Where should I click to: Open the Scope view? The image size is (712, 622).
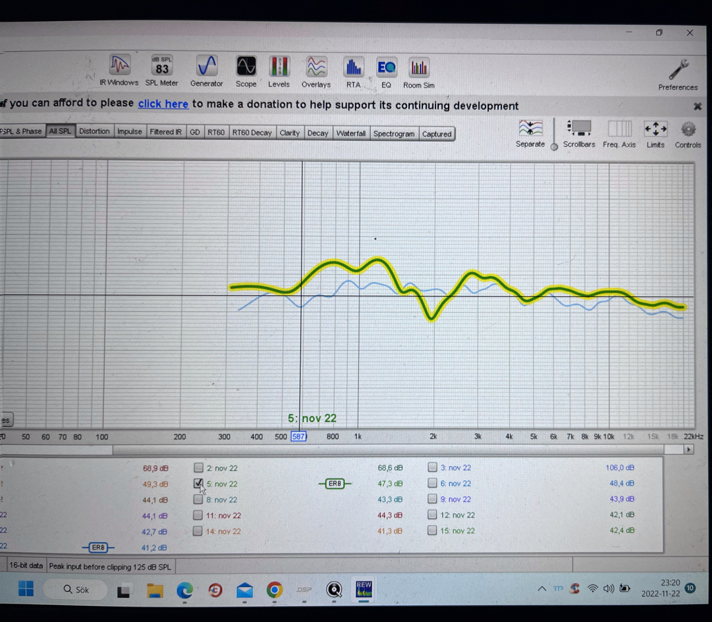tap(246, 71)
